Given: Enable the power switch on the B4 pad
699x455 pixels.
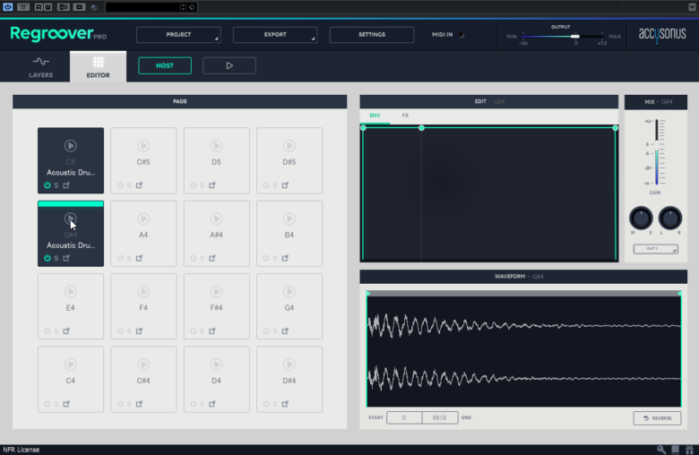Looking at the screenshot, I should click(x=265, y=259).
